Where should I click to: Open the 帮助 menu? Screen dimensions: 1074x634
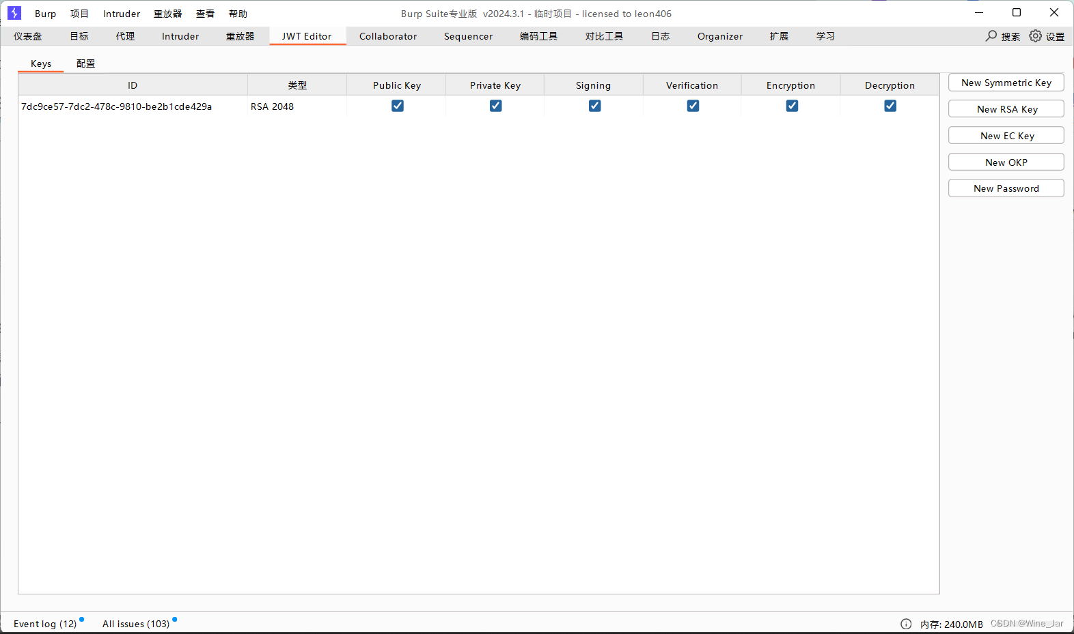coord(238,14)
